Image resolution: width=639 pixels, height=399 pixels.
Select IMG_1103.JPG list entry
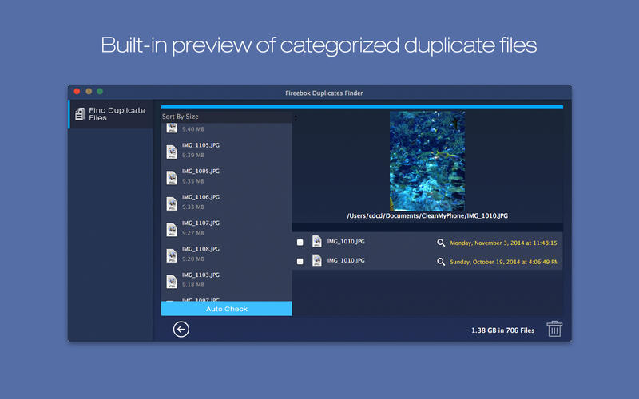click(x=200, y=275)
